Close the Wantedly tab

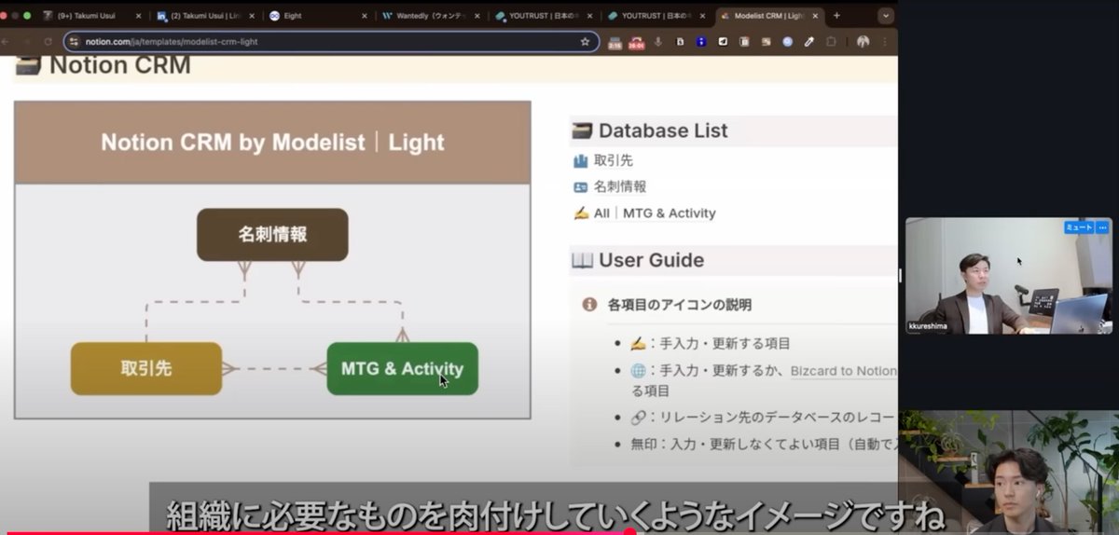[477, 16]
